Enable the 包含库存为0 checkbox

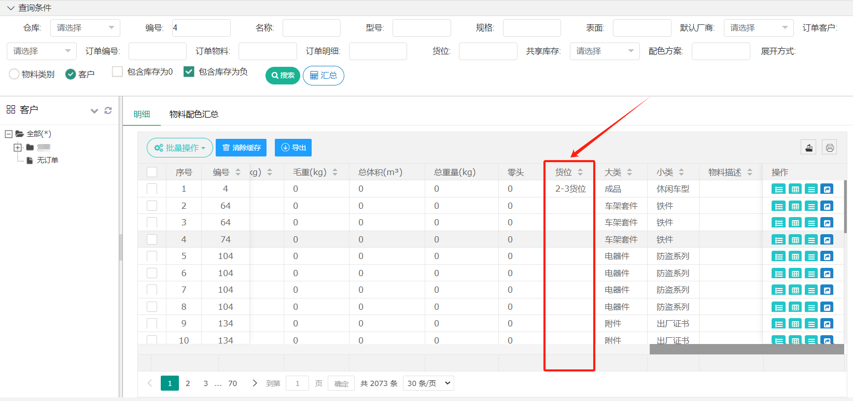118,72
